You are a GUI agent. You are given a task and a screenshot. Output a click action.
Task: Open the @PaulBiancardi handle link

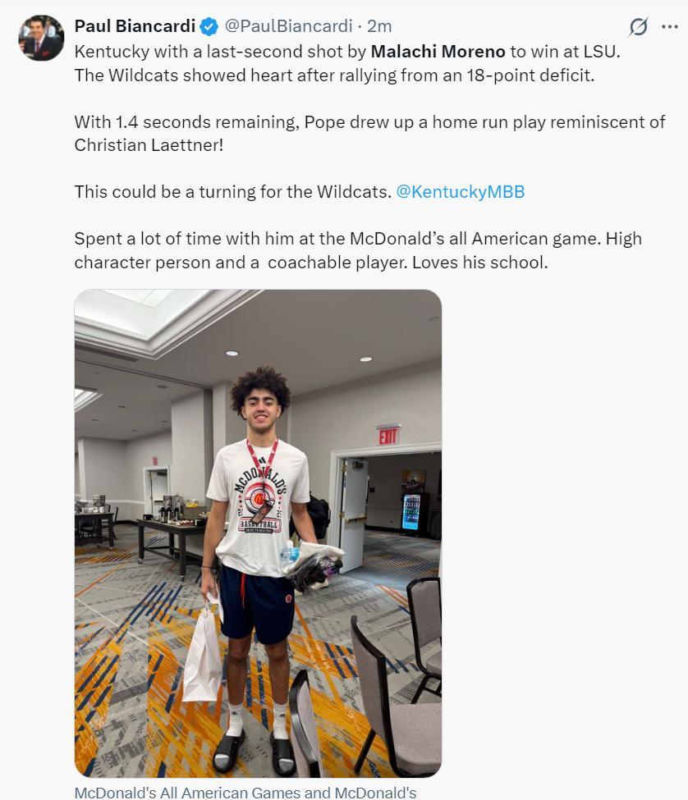pyautogui.click(x=288, y=26)
